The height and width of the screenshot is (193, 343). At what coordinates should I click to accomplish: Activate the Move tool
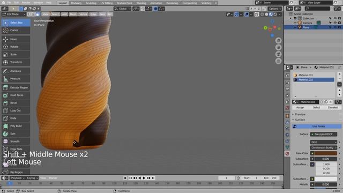click(16, 39)
